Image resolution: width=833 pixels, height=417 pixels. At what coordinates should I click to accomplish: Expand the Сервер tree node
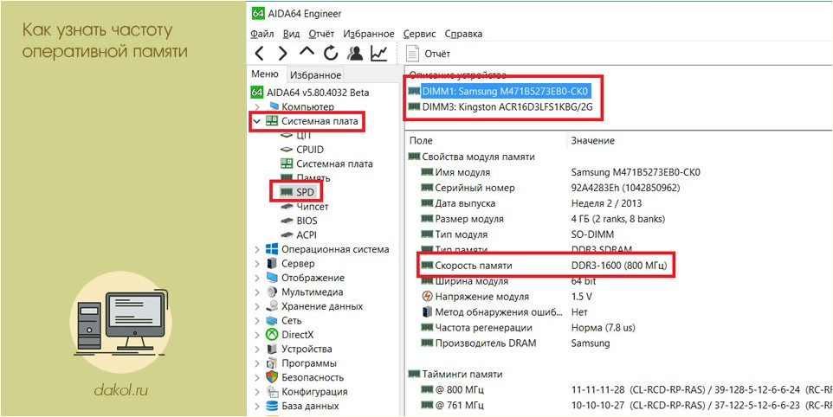pos(257,264)
